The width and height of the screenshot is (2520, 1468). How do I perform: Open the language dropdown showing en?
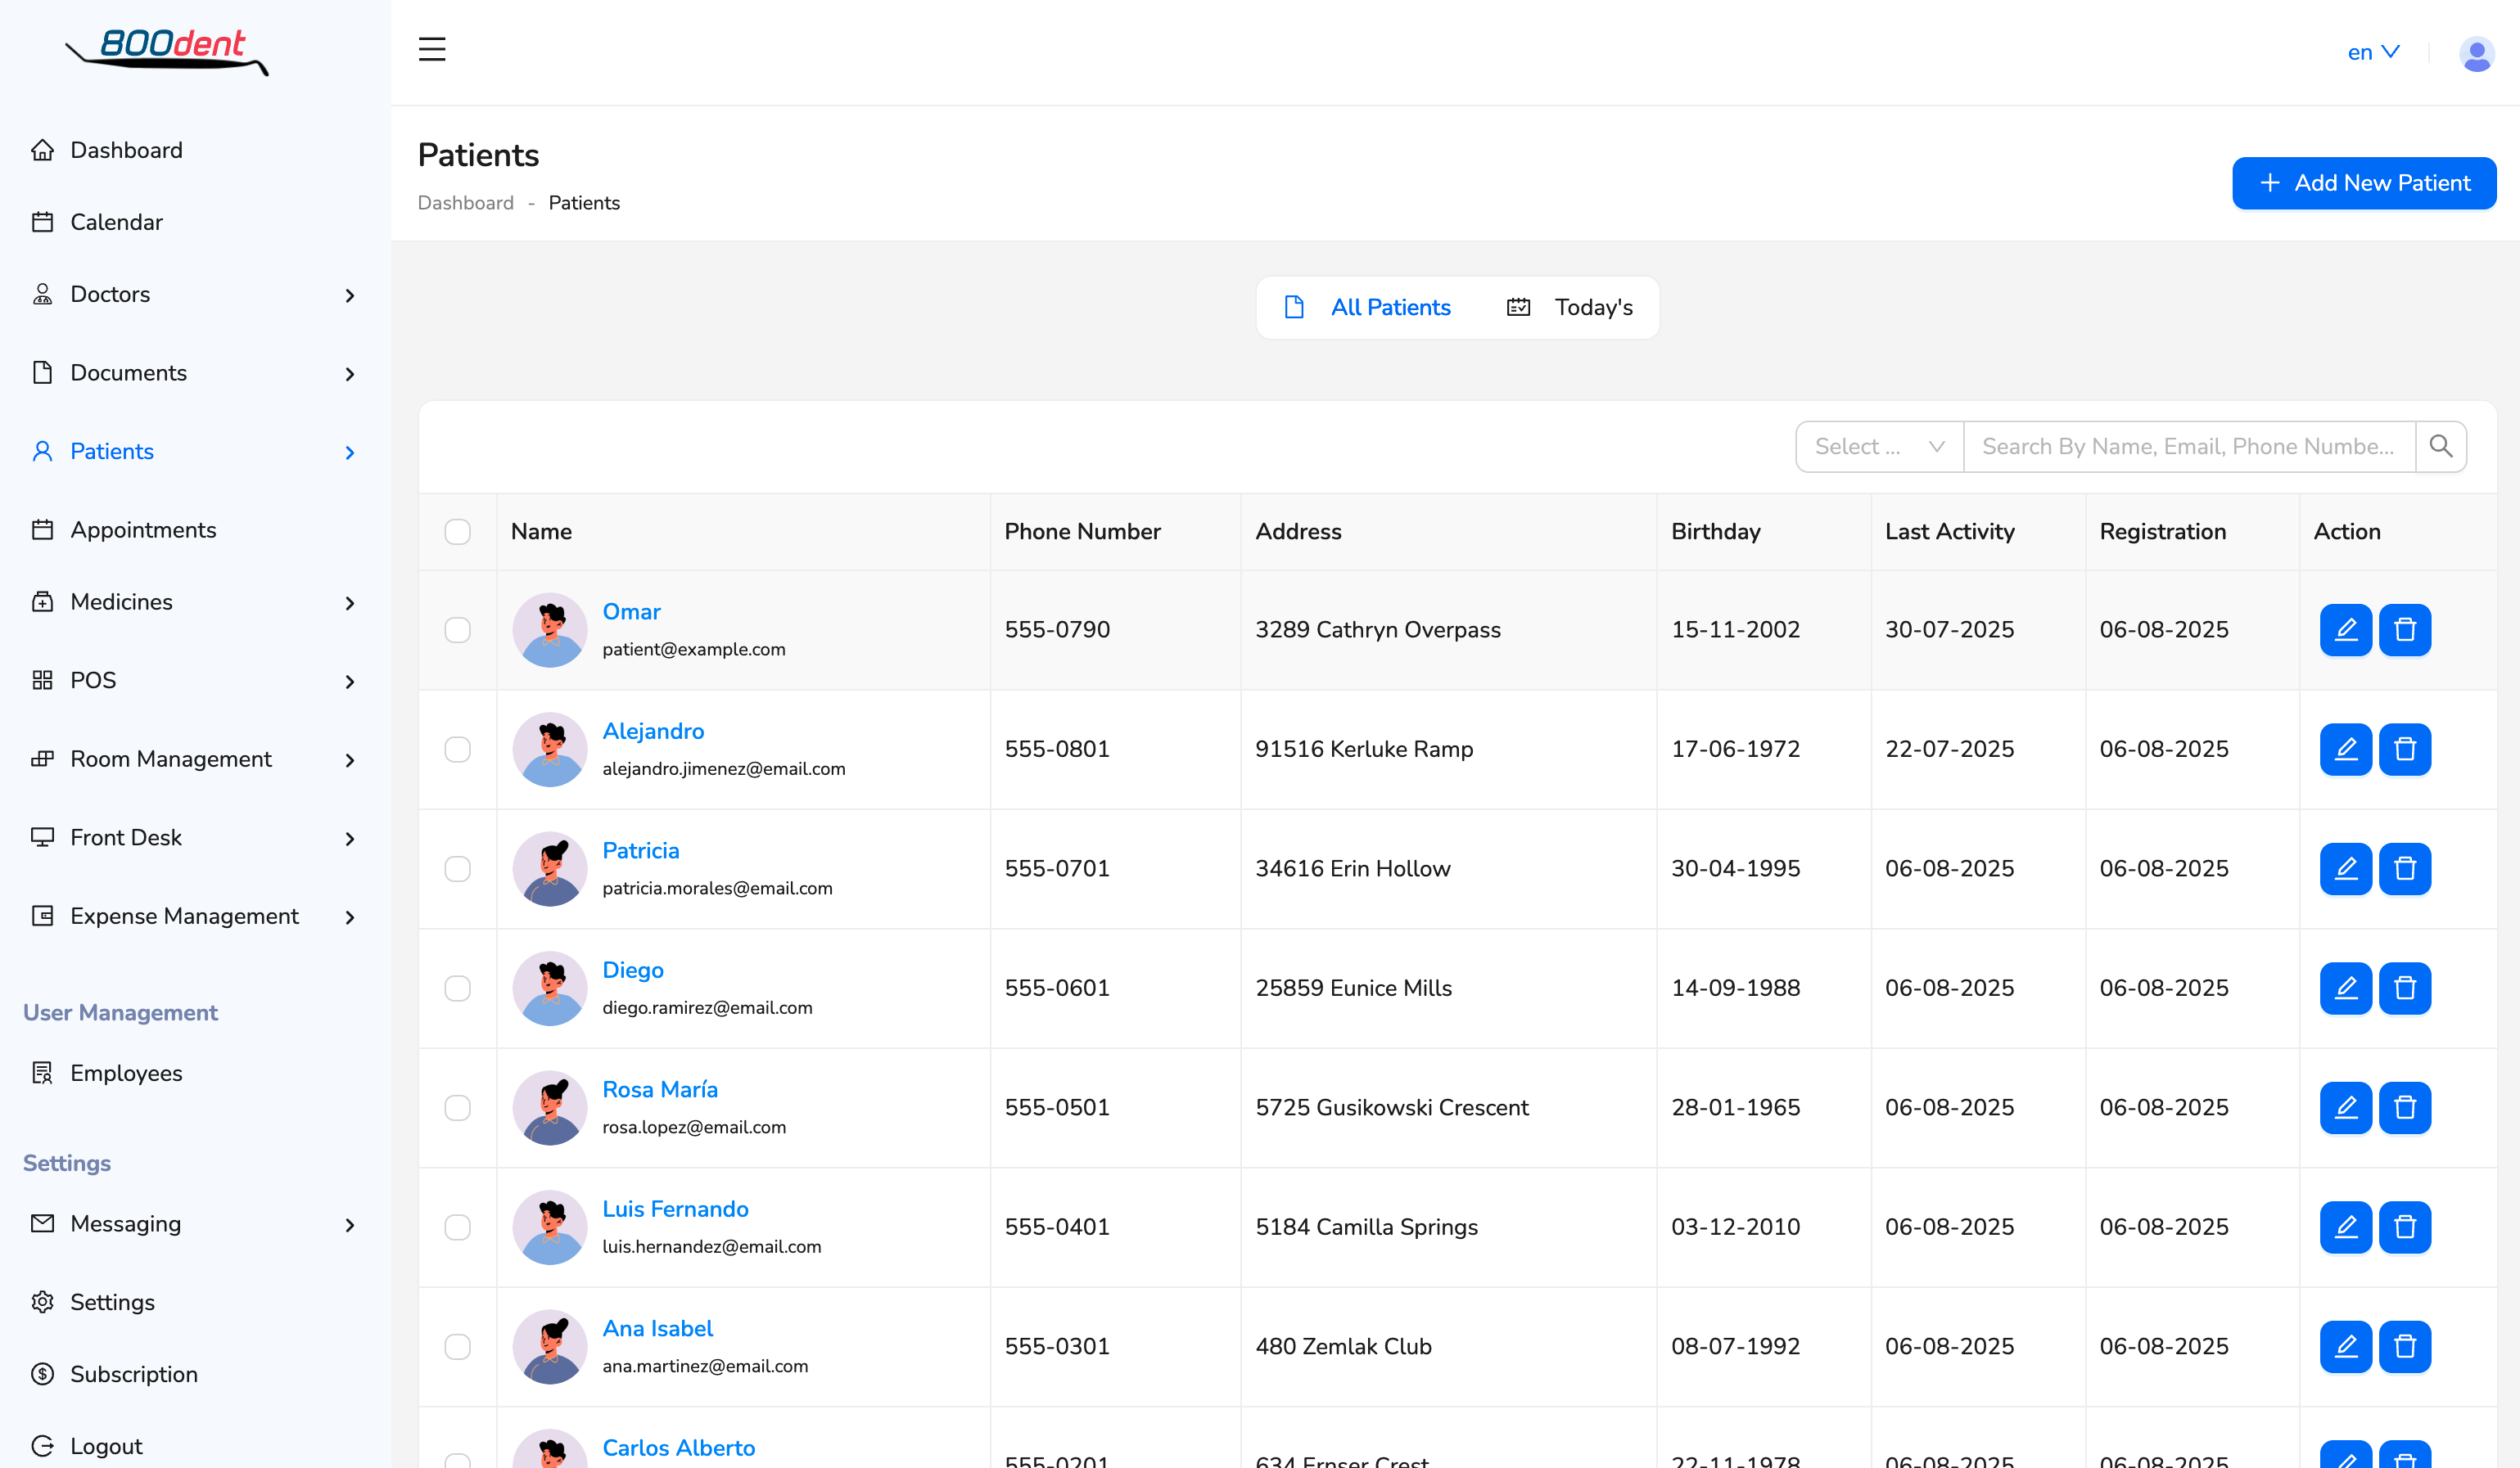click(x=2372, y=52)
